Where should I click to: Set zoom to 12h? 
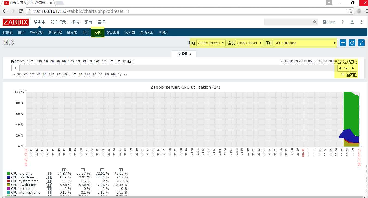[71, 61]
